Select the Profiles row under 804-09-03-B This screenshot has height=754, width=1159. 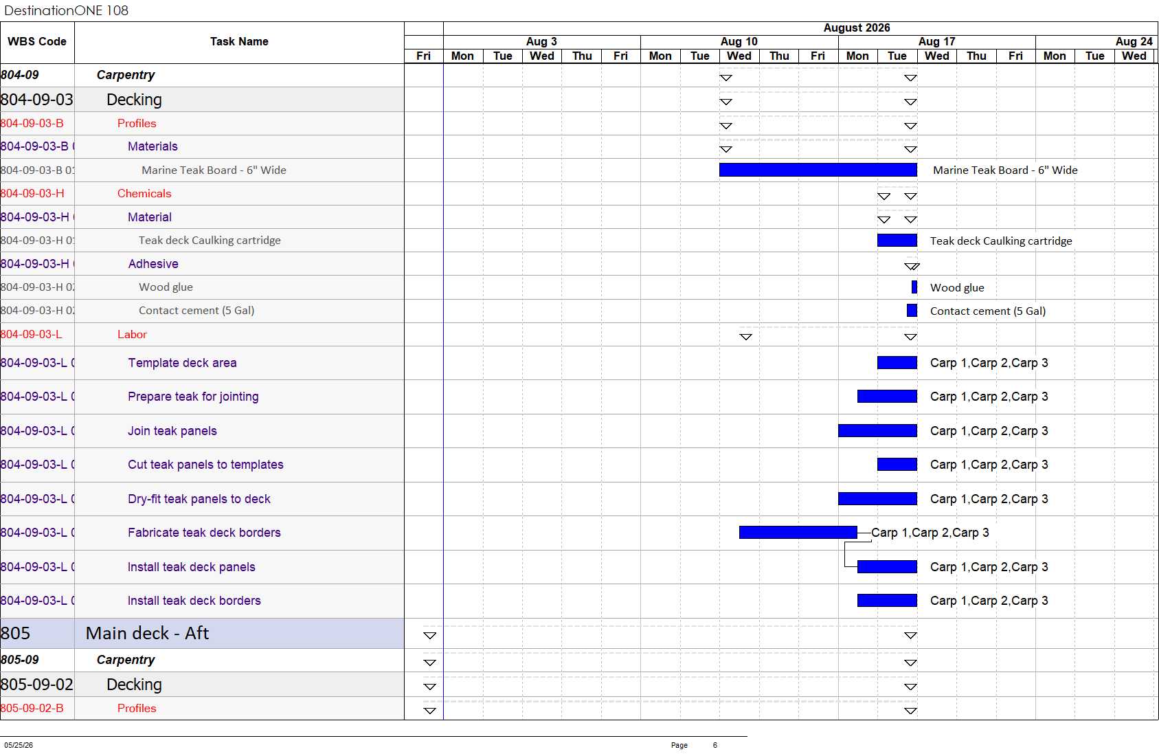click(x=202, y=124)
